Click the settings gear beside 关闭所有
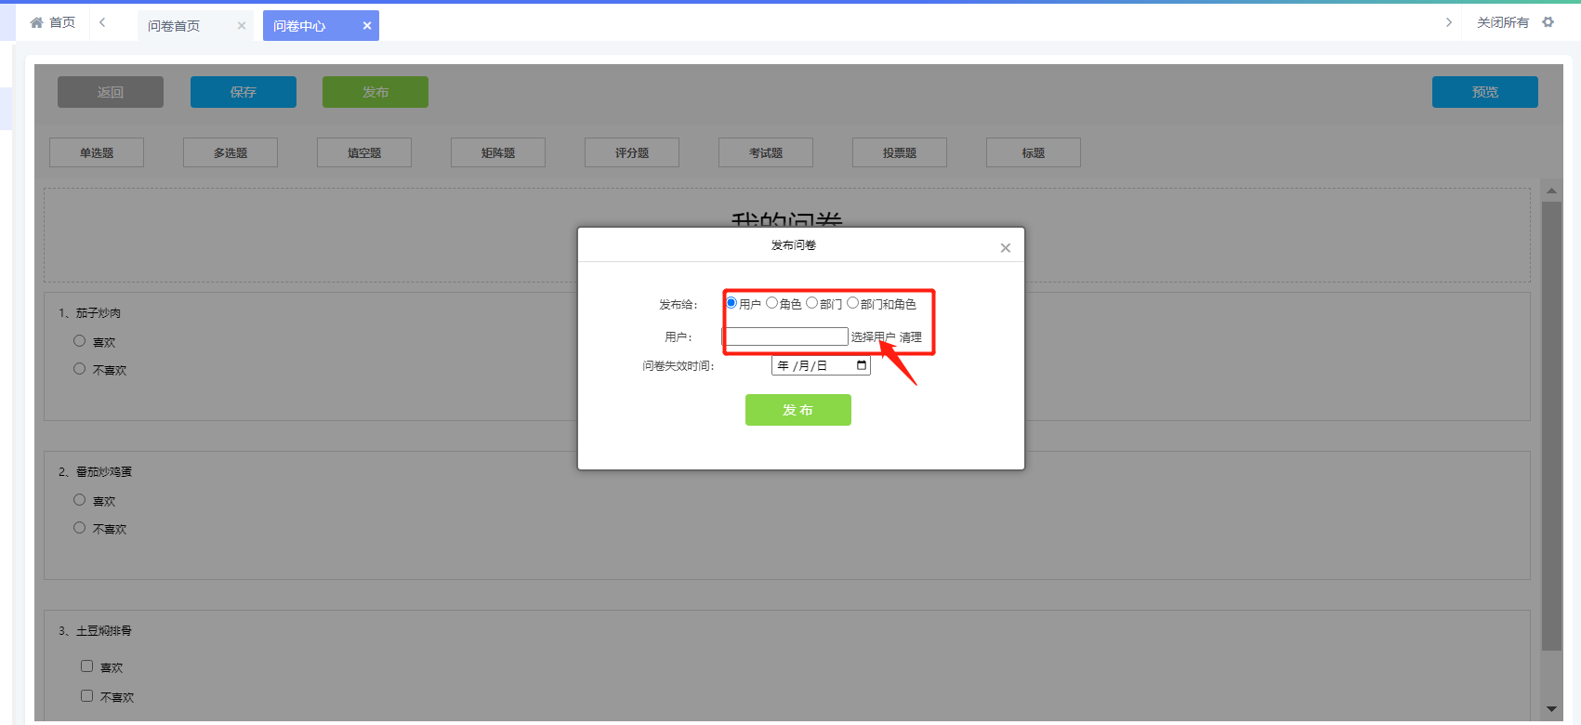 point(1548,22)
